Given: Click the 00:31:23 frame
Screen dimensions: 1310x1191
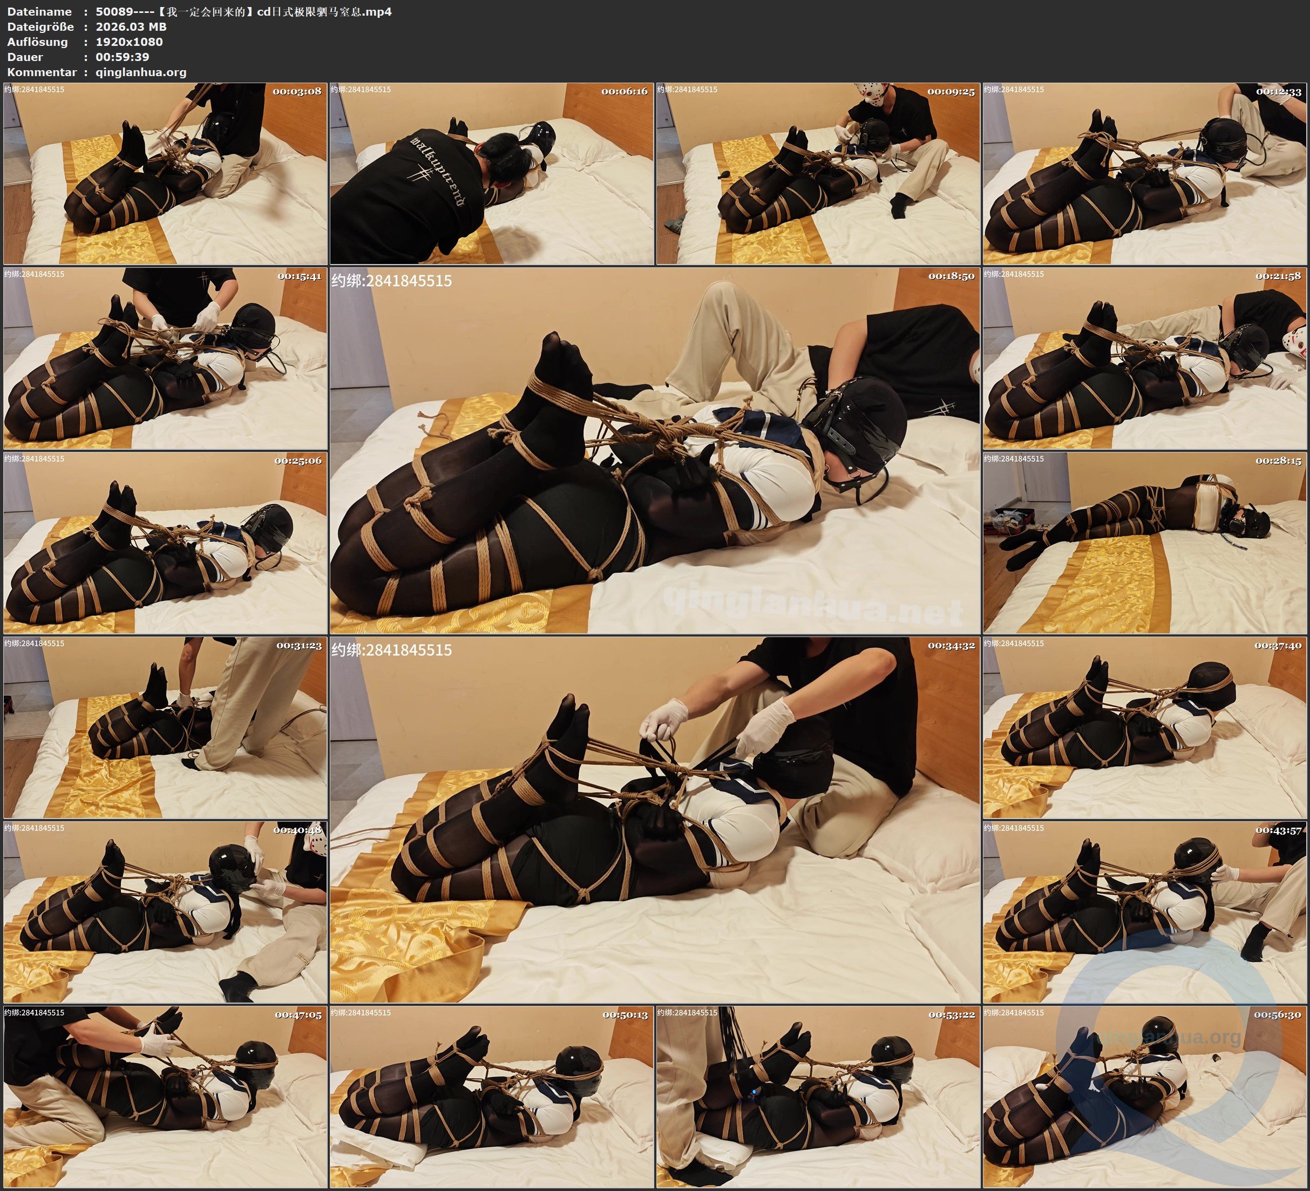Looking at the screenshot, I should tap(165, 727).
